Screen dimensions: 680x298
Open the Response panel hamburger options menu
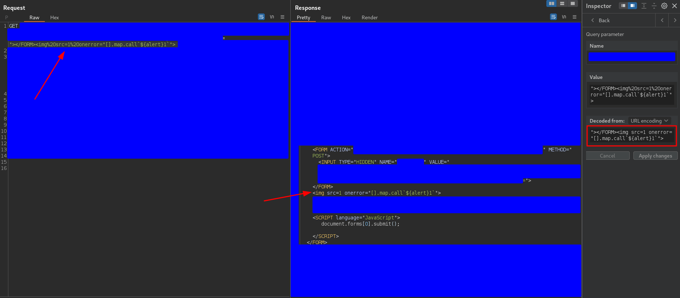click(x=574, y=17)
